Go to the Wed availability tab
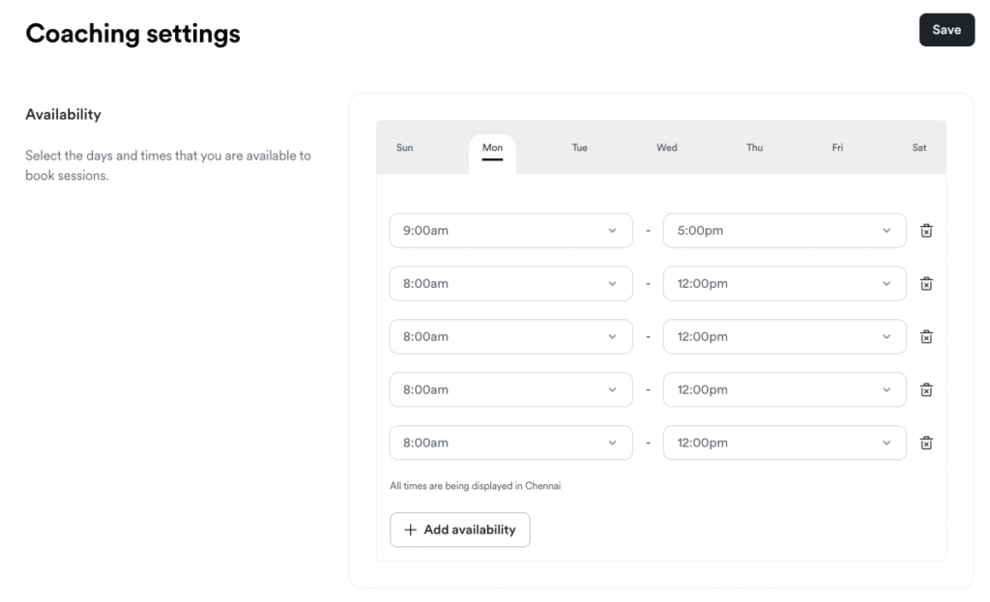Viewport: 990px width, 602px height. 666,148
